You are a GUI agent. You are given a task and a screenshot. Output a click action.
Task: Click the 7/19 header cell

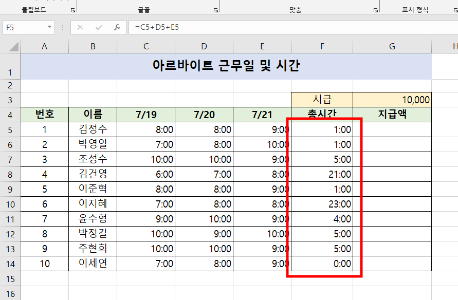[x=146, y=115]
